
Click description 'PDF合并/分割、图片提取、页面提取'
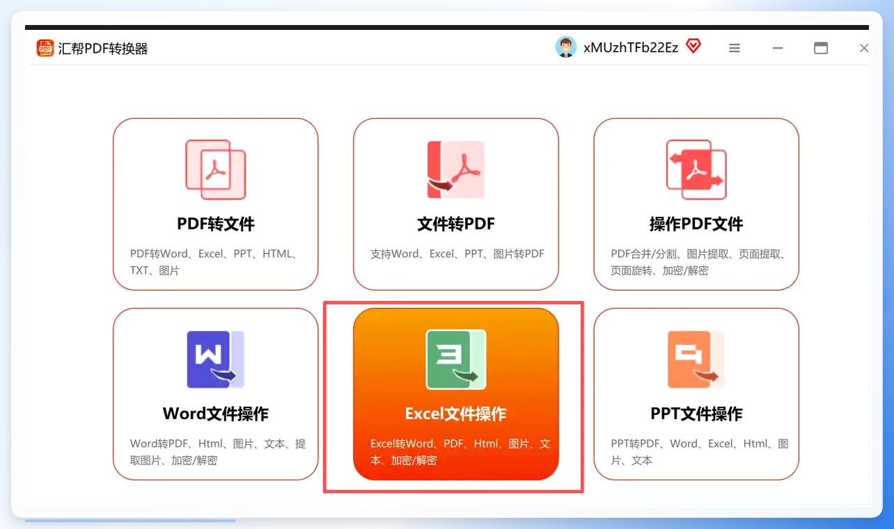699,262
